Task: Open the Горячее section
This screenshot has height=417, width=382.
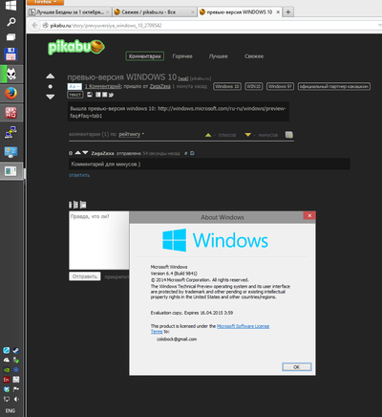Action: tap(182, 56)
